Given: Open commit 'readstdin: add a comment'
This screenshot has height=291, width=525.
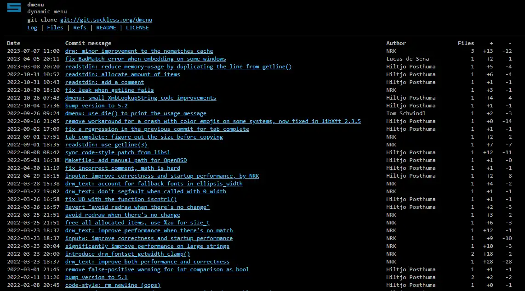Looking at the screenshot, I should (104, 82).
